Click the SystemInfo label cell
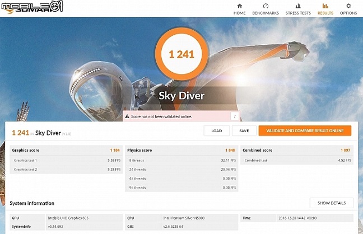The height and width of the screenshot is (234, 363). coord(27,226)
